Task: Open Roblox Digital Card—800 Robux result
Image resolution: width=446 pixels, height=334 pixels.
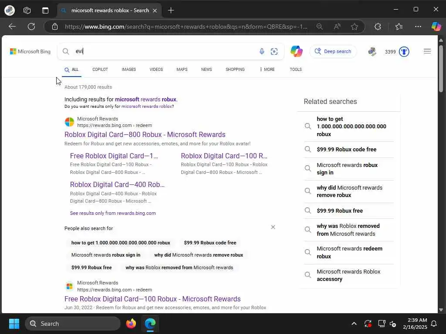Action: 145,135
